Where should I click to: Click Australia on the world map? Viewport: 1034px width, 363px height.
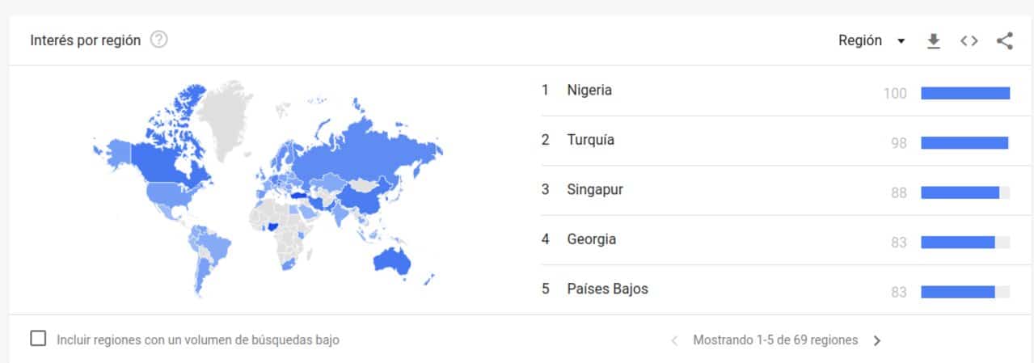[x=393, y=260]
